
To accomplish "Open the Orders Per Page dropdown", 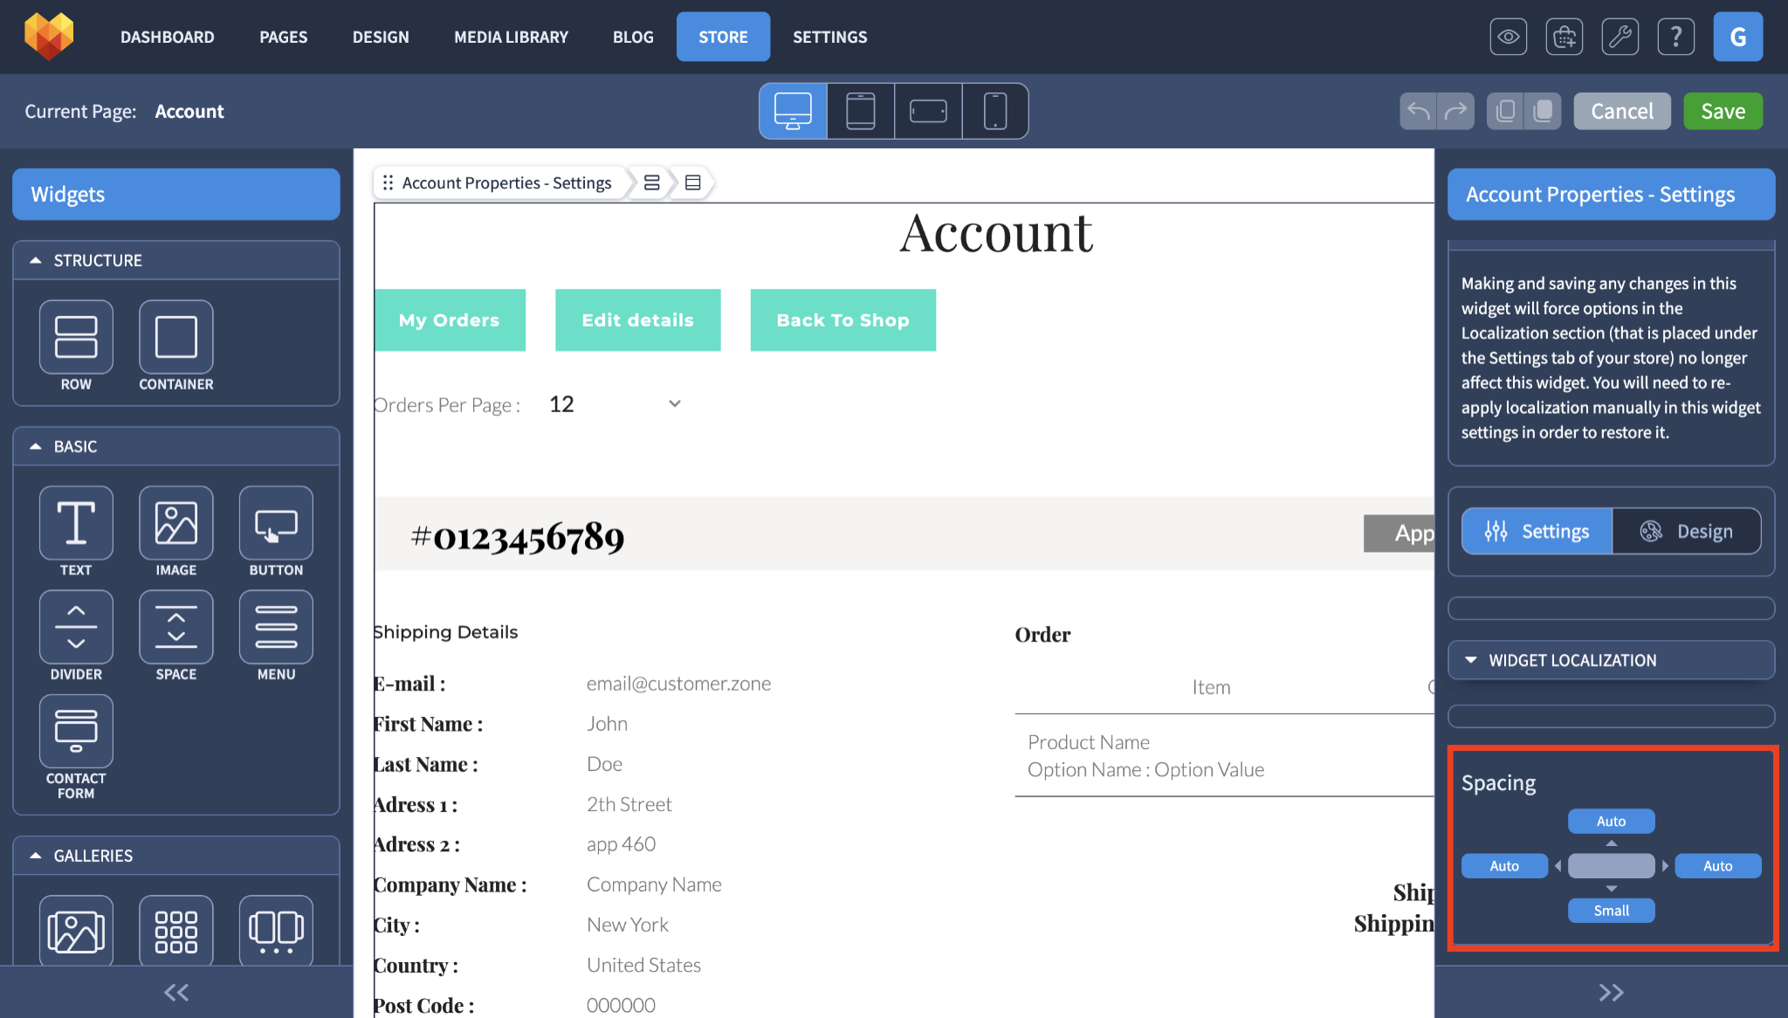I will coord(615,404).
